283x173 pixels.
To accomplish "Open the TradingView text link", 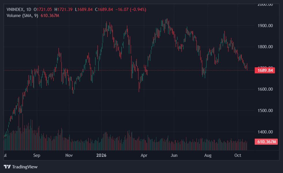I will pyautogui.click(x=25, y=167).
